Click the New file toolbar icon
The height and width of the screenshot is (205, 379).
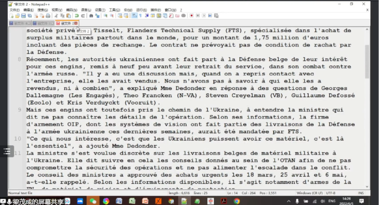(x=12, y=16)
